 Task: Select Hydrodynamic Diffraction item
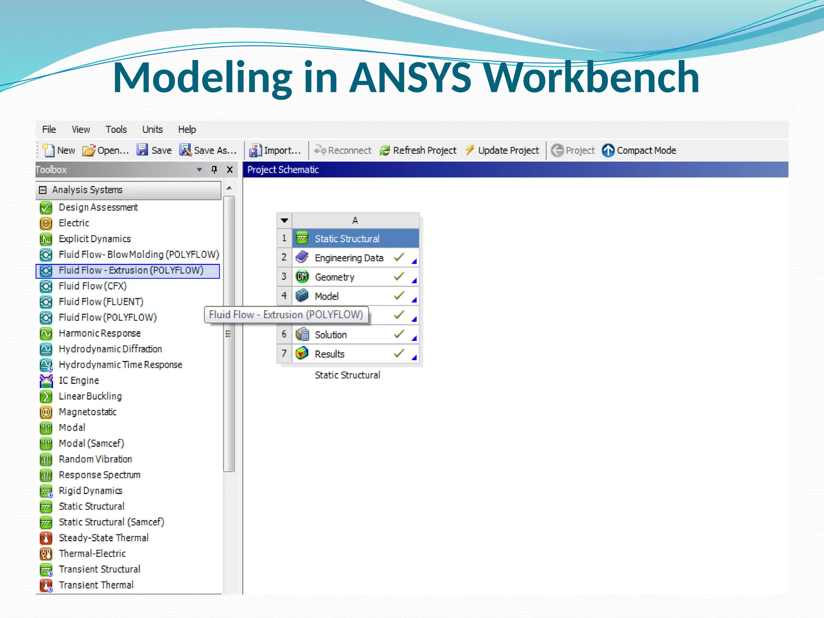tap(110, 349)
